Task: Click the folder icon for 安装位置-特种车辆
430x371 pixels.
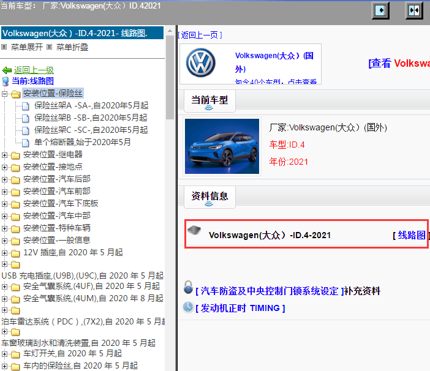Action: pyautogui.click(x=15, y=229)
